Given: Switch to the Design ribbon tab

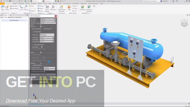Looking at the screenshot, I should coord(15,4).
